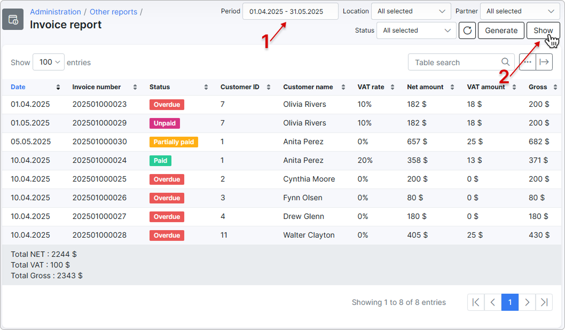The width and height of the screenshot is (565, 330).
Task: Click the Showing 1 to 8 of 8 entries text
Action: coord(399,302)
